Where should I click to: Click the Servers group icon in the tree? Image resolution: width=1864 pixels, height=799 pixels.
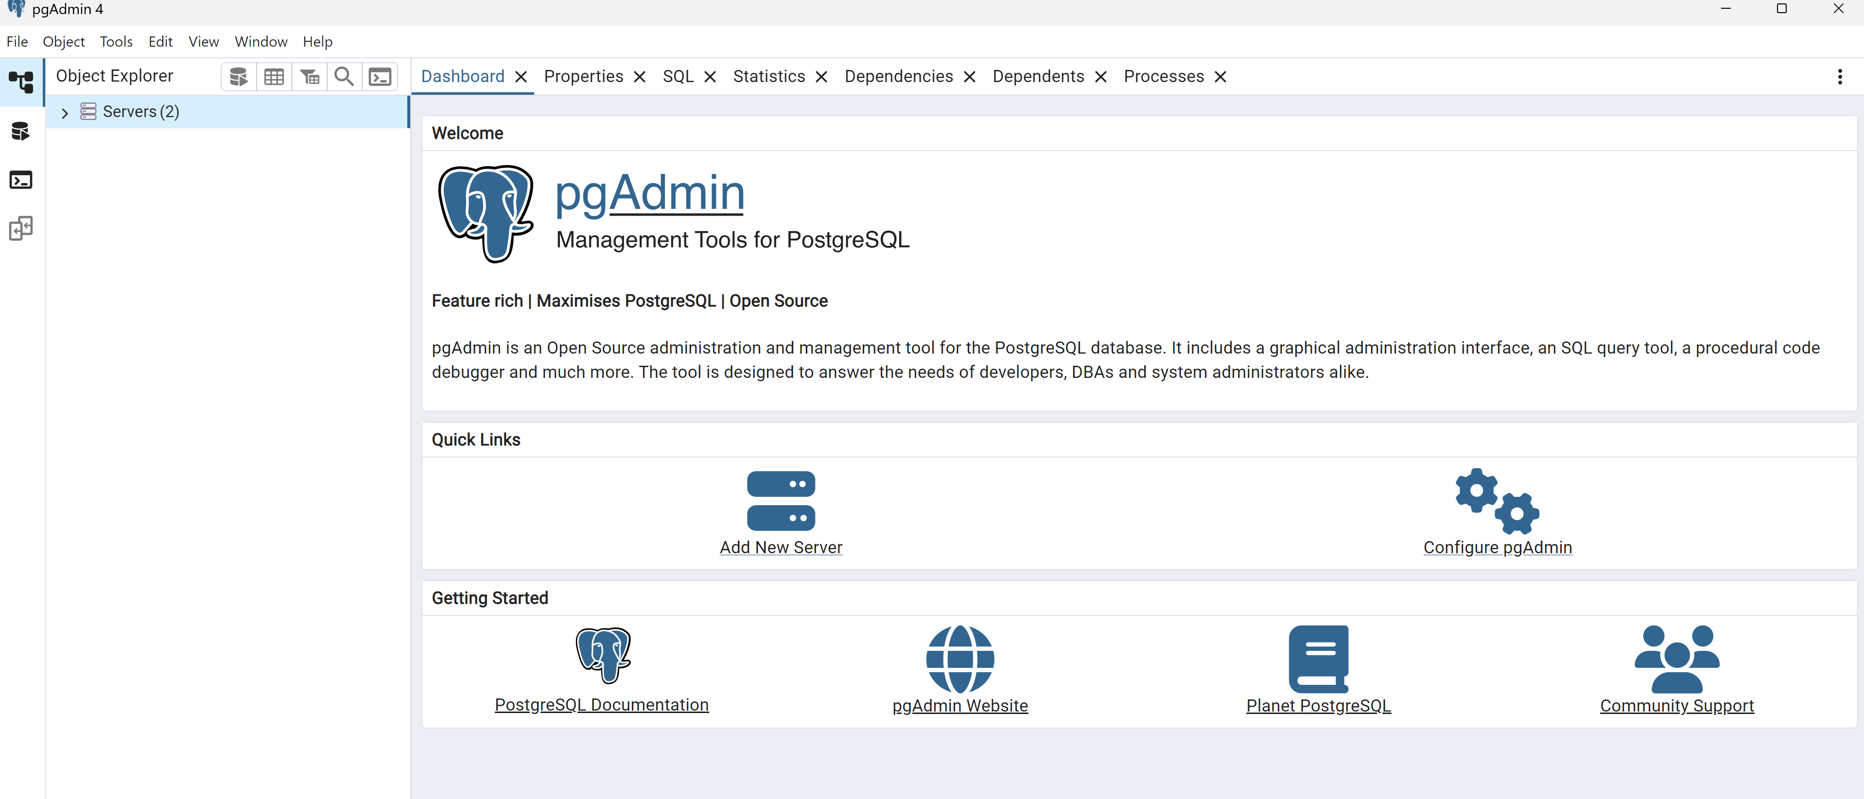pyautogui.click(x=88, y=111)
